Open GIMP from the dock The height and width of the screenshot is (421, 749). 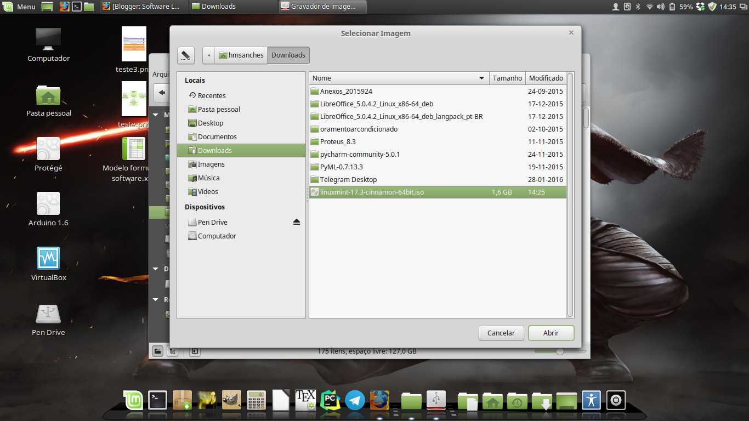231,400
